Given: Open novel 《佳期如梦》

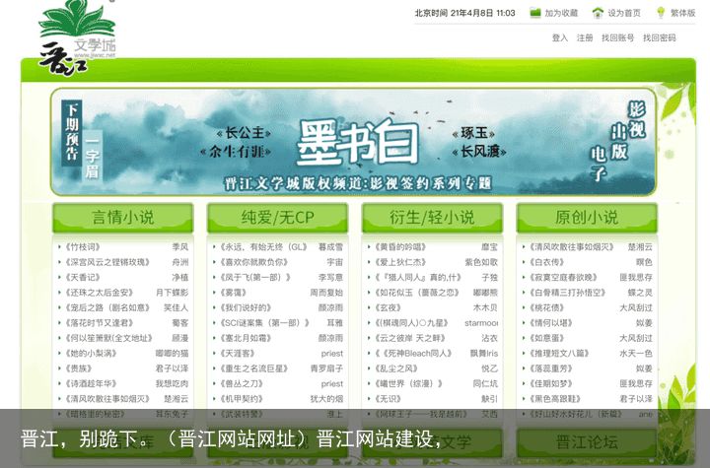Looking at the screenshot, I should [x=550, y=384].
